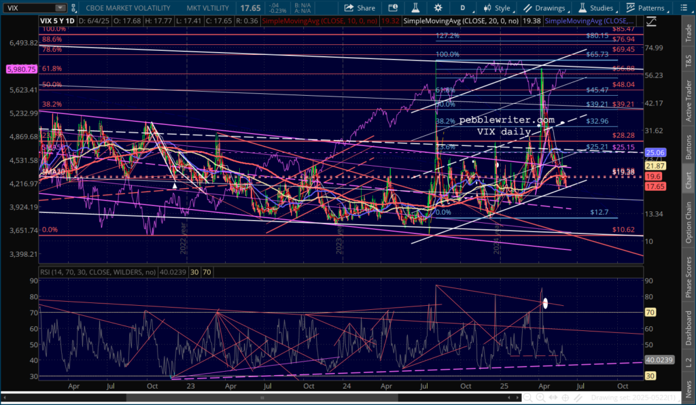The width and height of the screenshot is (696, 405).
Task: Click the Share button in the toolbar
Action: click(x=360, y=8)
